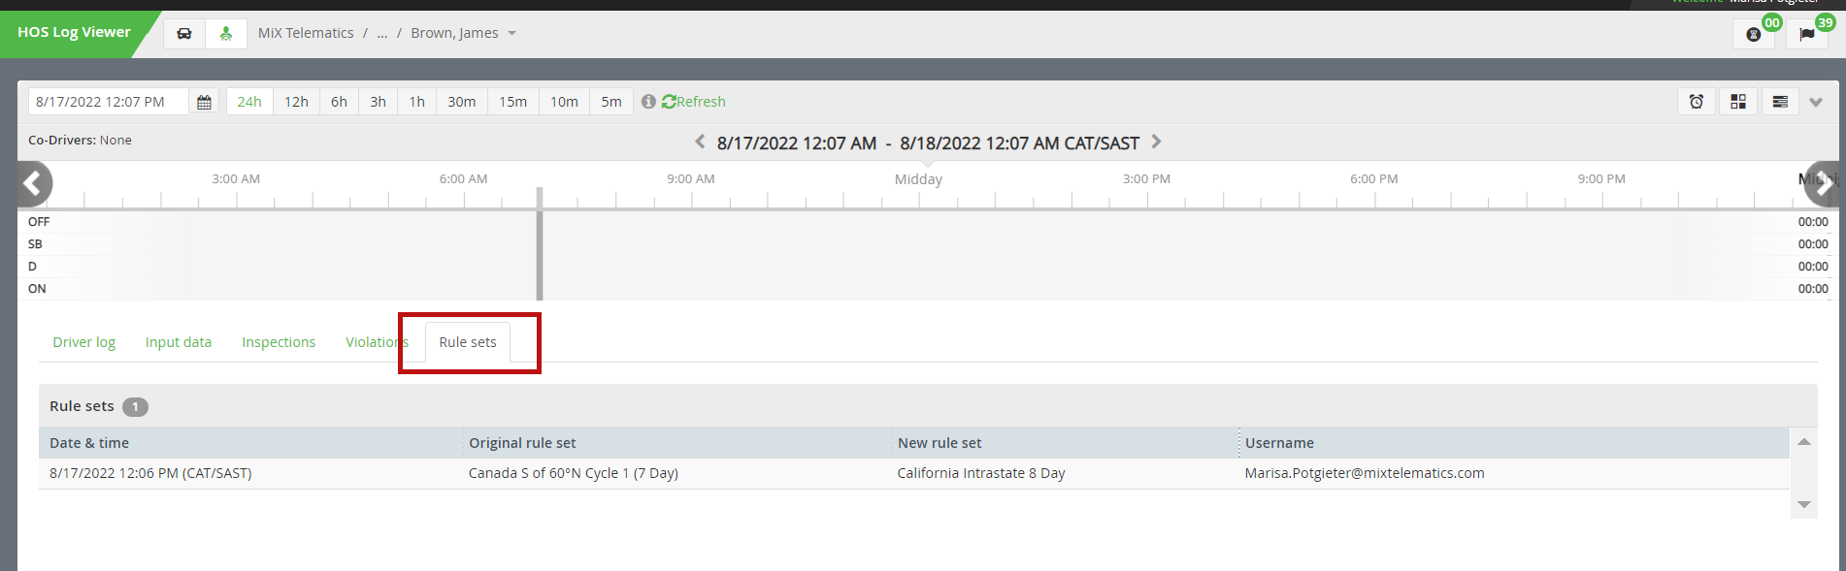The image size is (1846, 571).
Task: Expand the toolbar chevron-down menu
Action: point(1816,102)
